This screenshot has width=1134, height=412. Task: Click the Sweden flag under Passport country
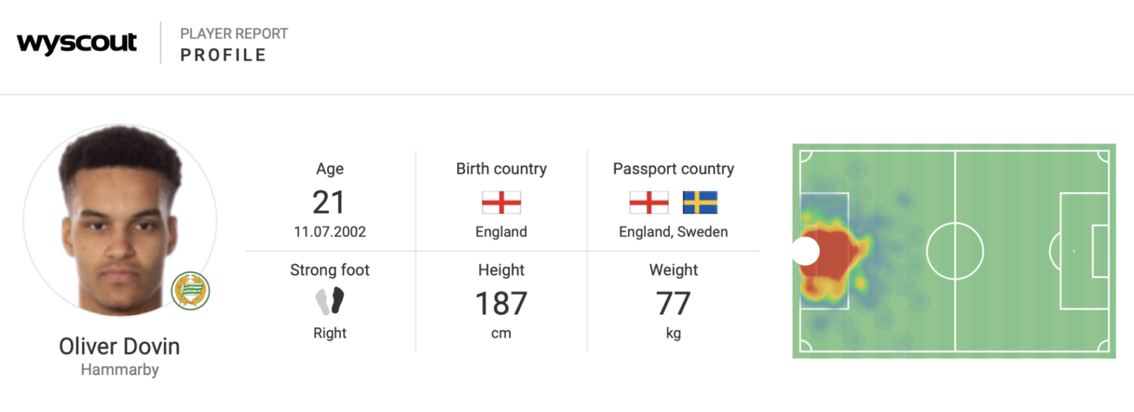700,202
